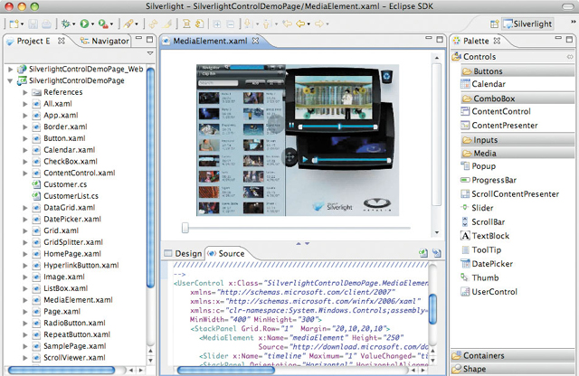Click the Search flashlight toolbar icon

(x=128, y=24)
